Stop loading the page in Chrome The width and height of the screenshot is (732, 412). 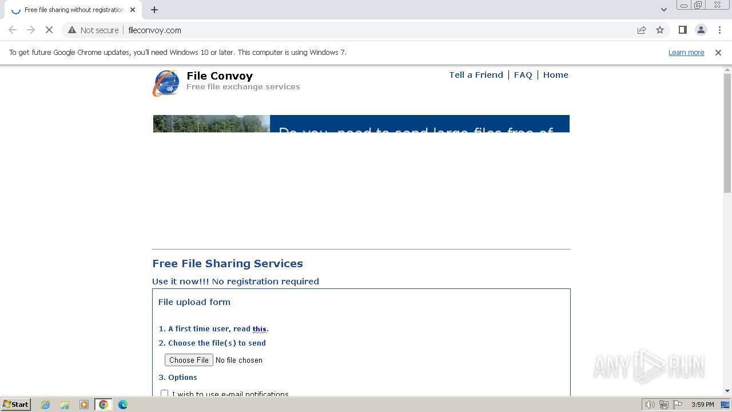(49, 30)
